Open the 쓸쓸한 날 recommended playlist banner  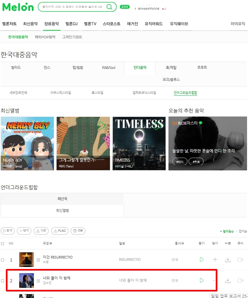[208, 144]
